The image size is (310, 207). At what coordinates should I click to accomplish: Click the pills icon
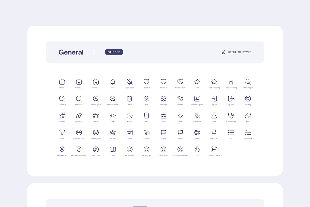tap(248, 115)
